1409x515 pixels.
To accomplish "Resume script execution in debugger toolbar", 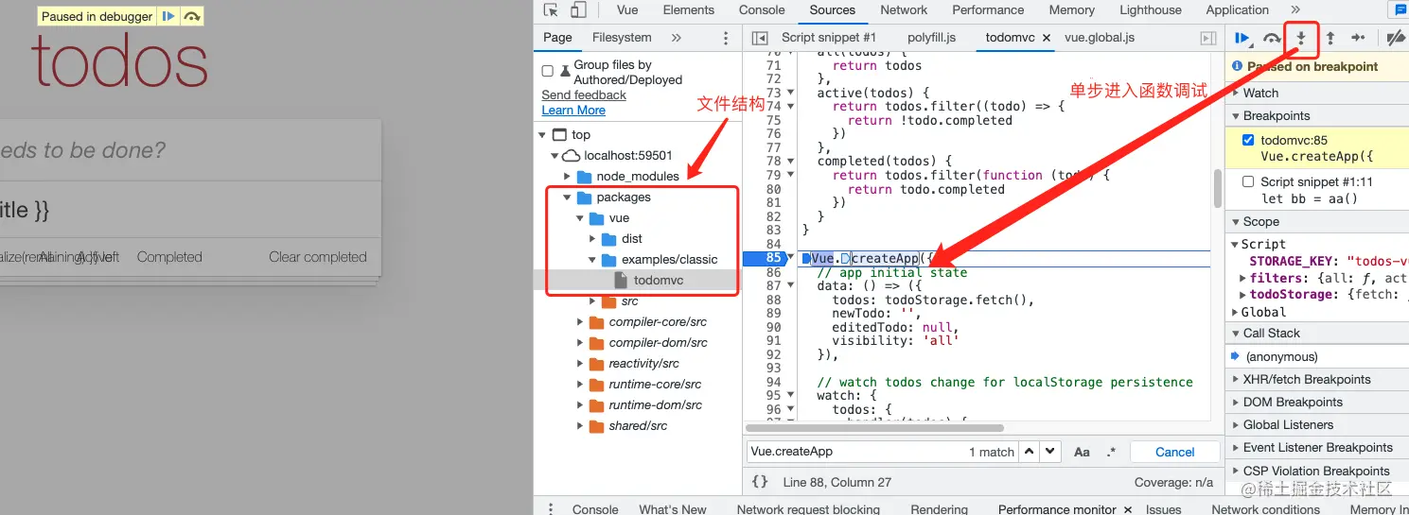I will coord(1242,38).
